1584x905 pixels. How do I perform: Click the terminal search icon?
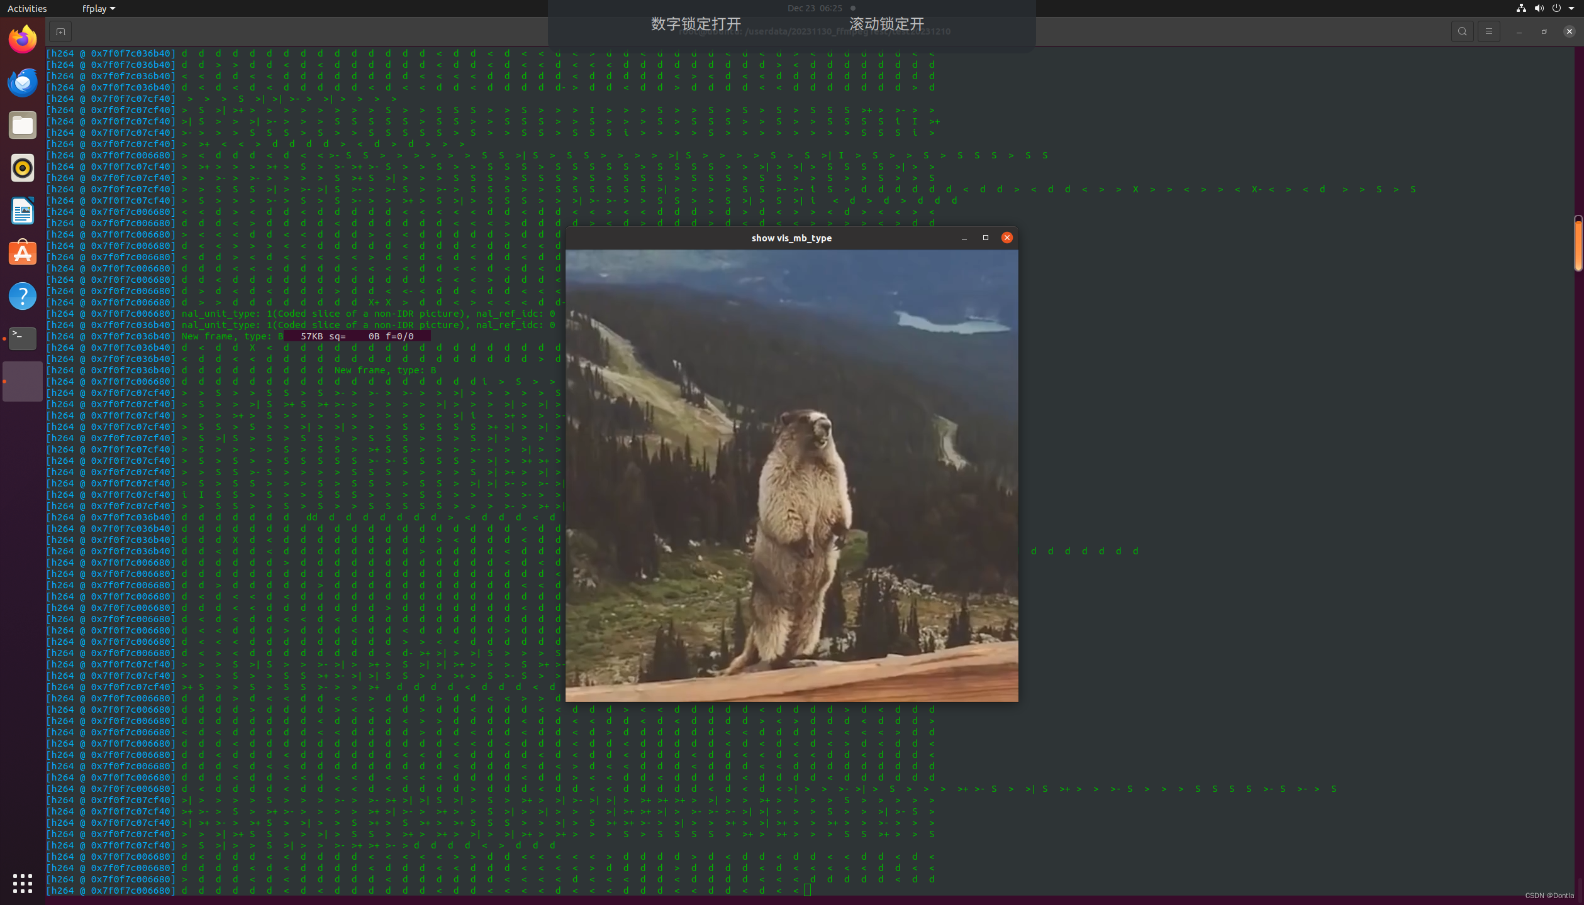pos(1462,31)
